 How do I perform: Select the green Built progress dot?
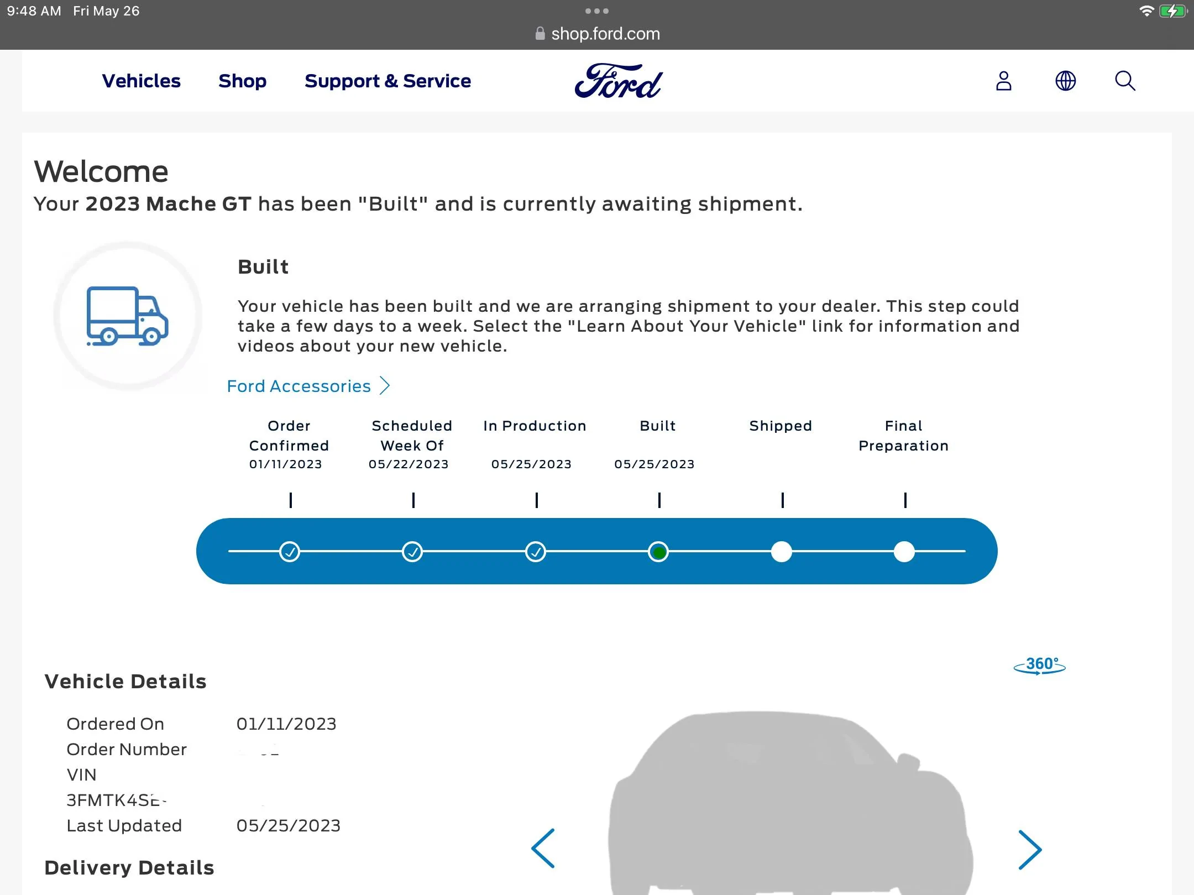click(x=658, y=552)
